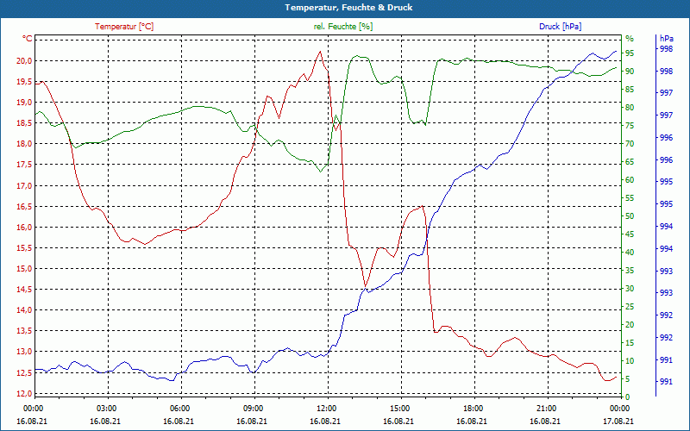The height and width of the screenshot is (431, 690).
Task: Click temperature axis tick '15,0'
Action: point(24,268)
